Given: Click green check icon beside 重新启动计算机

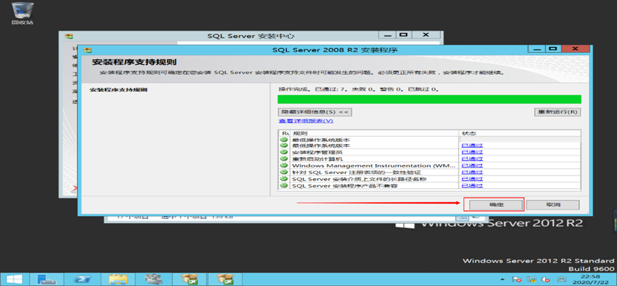Looking at the screenshot, I should (284, 159).
